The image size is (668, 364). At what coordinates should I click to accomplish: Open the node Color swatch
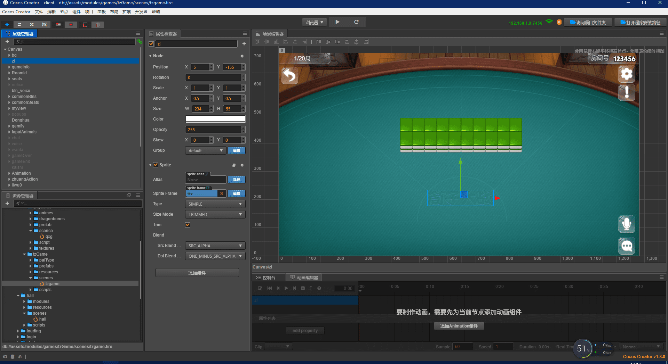215,119
